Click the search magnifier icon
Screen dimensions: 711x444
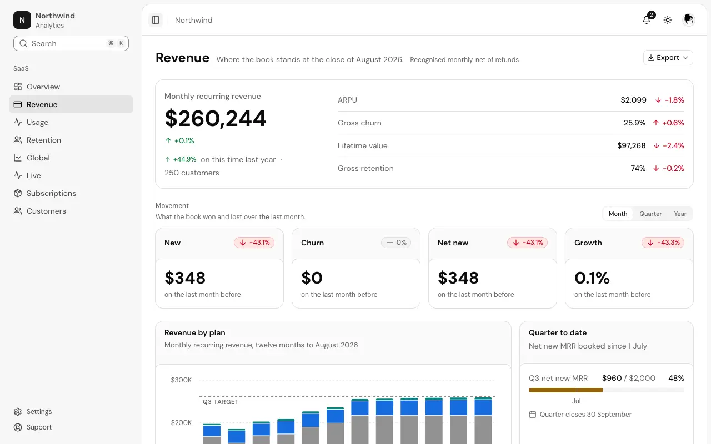[x=23, y=43]
